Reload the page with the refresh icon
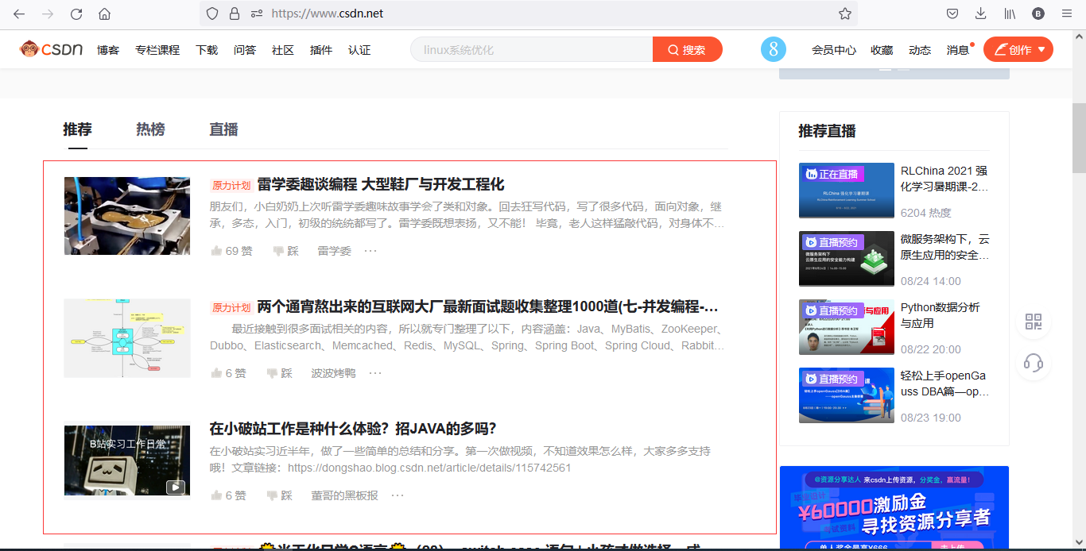The width and height of the screenshot is (1086, 551). click(76, 13)
